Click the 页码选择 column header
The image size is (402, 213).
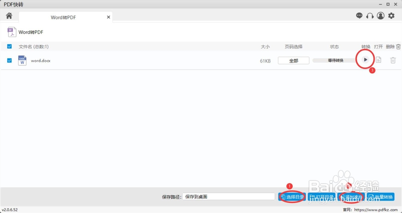pos(293,47)
